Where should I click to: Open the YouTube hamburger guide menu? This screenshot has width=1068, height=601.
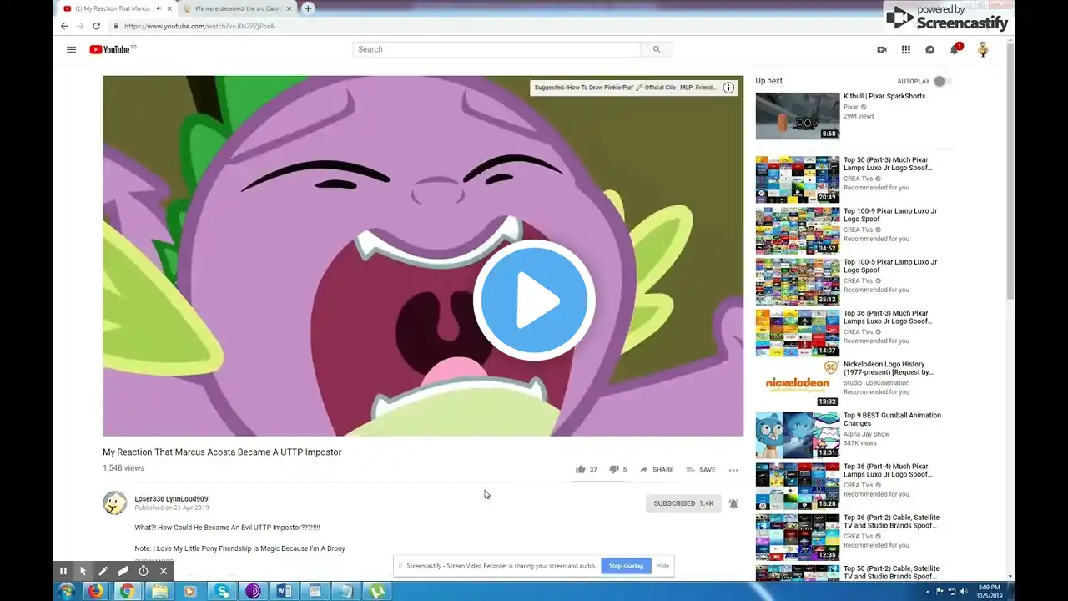pyautogui.click(x=71, y=49)
